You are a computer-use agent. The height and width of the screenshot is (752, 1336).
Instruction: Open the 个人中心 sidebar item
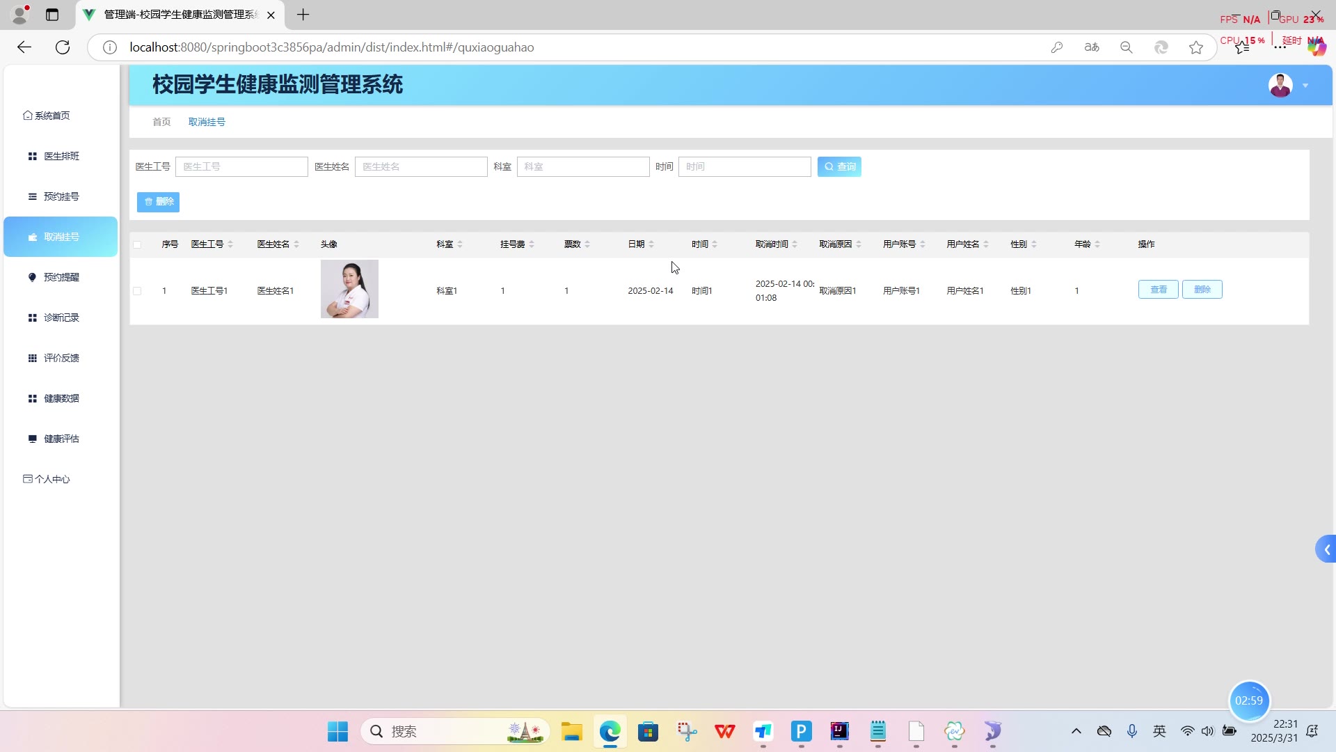click(x=52, y=479)
